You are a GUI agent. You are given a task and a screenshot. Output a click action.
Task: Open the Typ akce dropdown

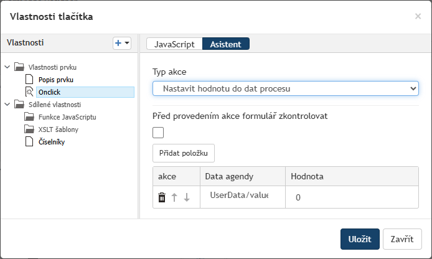click(286, 88)
